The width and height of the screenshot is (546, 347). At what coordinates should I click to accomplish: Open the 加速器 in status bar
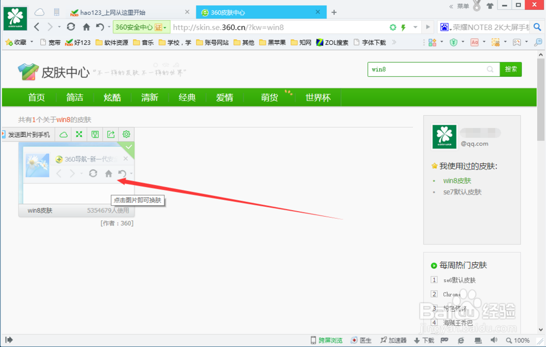click(x=394, y=340)
